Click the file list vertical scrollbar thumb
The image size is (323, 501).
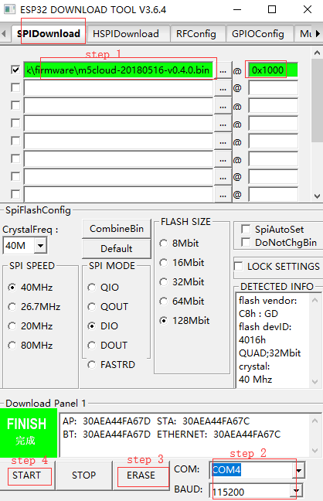coord(317,101)
